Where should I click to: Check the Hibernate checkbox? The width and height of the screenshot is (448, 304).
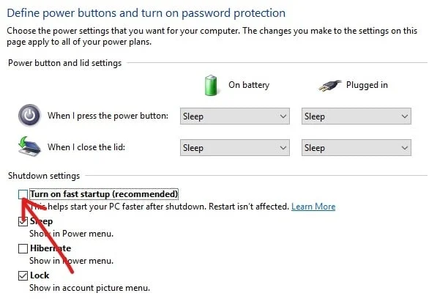(23, 248)
